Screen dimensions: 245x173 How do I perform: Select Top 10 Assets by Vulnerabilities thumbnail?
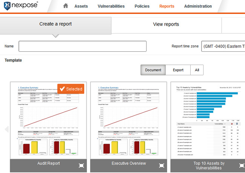pyautogui.click(x=208, y=120)
